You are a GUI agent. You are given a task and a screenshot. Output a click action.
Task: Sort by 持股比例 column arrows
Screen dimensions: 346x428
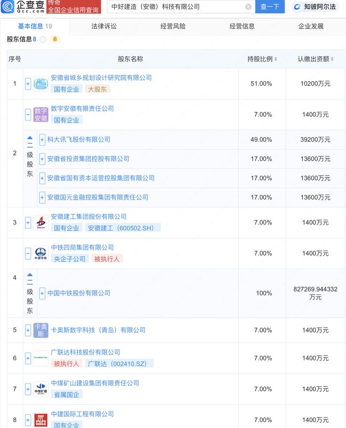pos(276,59)
